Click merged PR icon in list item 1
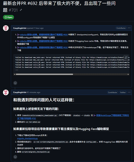 (x=19, y=35)
